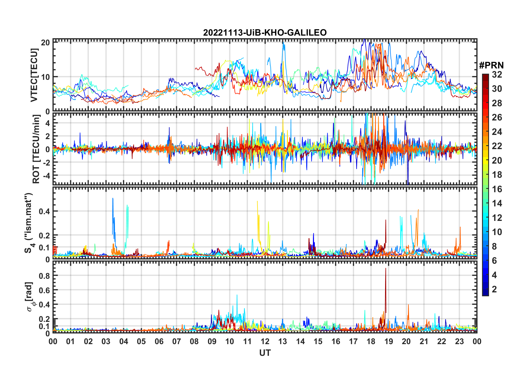The width and height of the screenshot is (530, 370).
Task: Select colorbar tick label 20
Action: [x=497, y=161]
